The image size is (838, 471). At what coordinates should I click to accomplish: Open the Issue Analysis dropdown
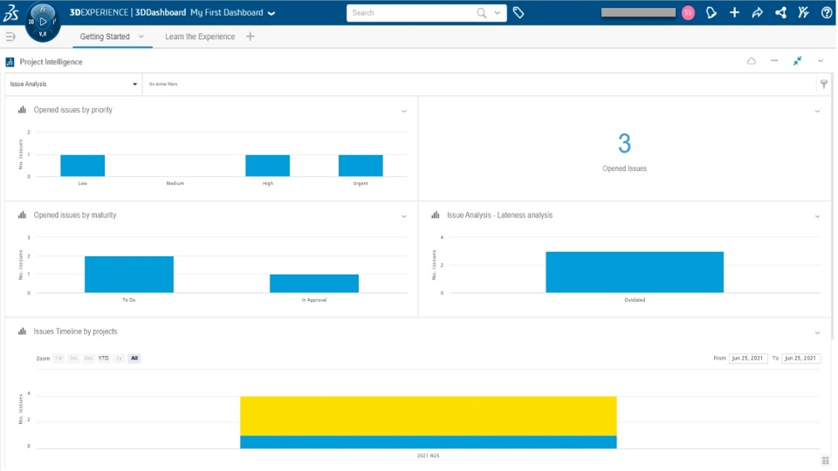click(x=73, y=84)
